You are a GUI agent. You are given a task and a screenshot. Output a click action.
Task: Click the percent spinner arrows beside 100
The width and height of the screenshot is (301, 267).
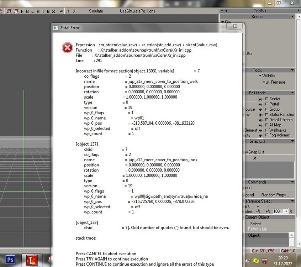tap(286, 211)
